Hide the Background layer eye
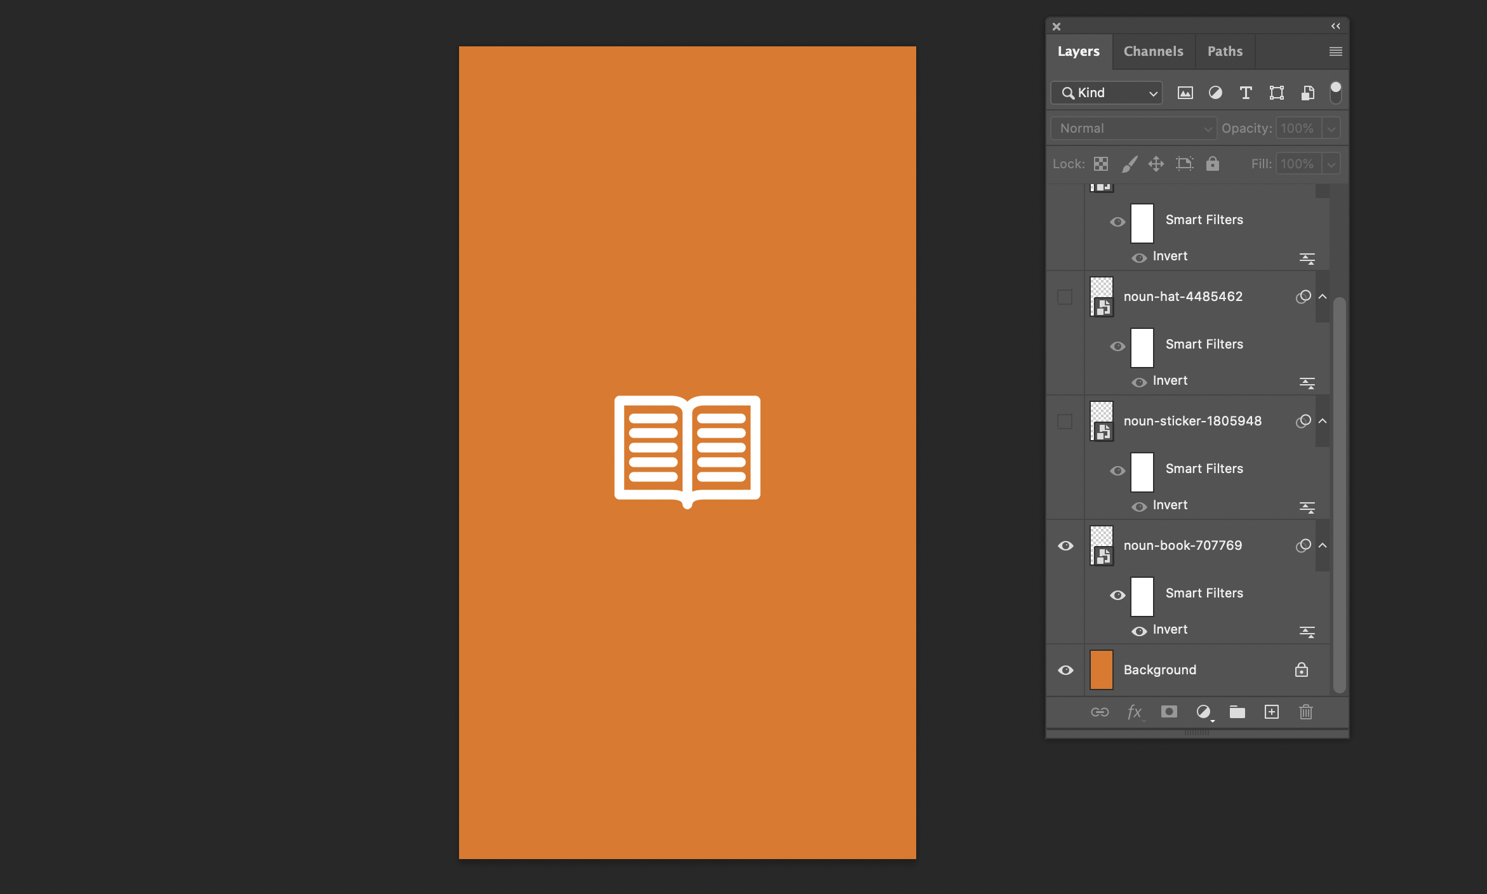This screenshot has width=1487, height=894. coord(1065,670)
